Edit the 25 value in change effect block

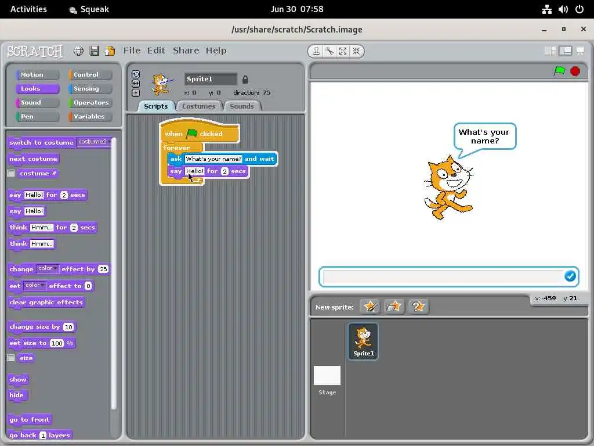click(103, 269)
